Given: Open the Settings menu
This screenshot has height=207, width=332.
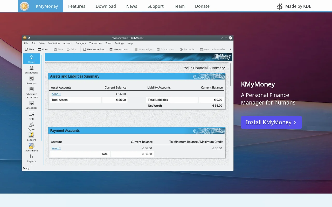Looking at the screenshot, I should tap(119, 43).
